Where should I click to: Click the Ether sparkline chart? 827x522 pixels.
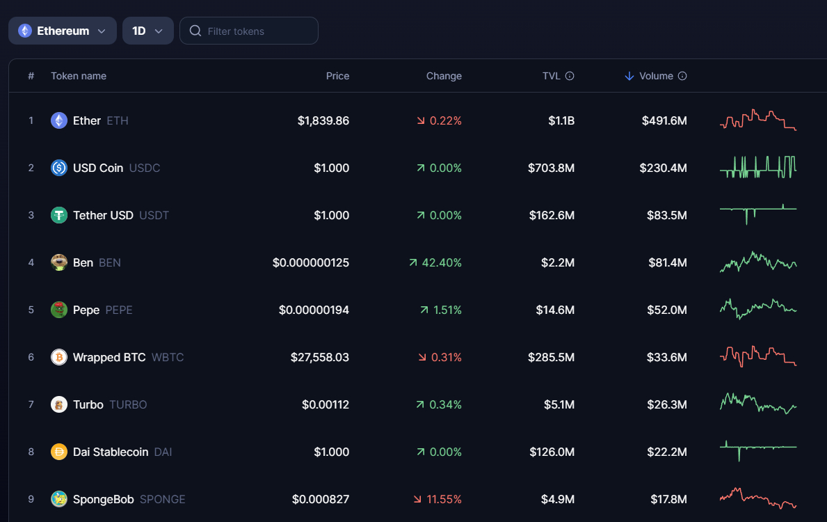click(x=758, y=120)
